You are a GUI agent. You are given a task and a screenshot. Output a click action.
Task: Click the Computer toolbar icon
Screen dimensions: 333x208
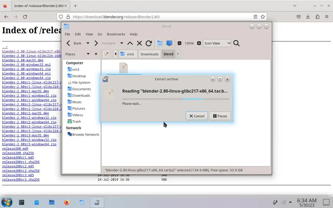[169, 43]
